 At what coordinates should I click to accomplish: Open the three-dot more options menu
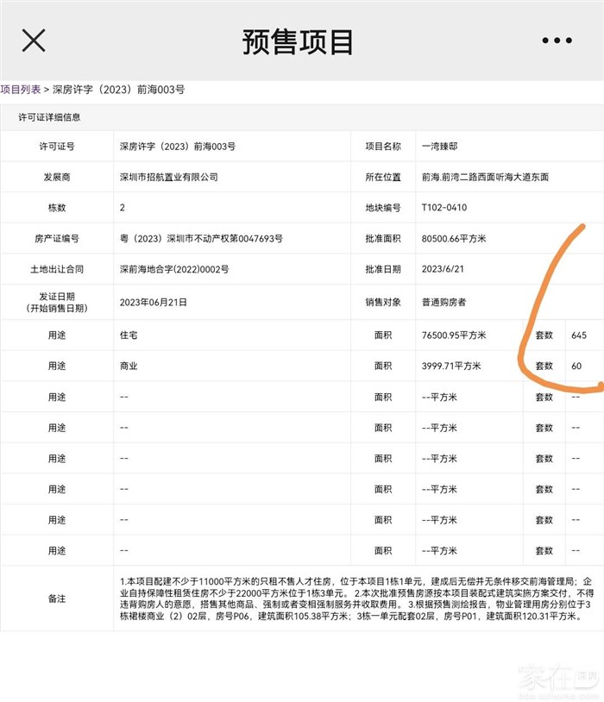click(557, 41)
